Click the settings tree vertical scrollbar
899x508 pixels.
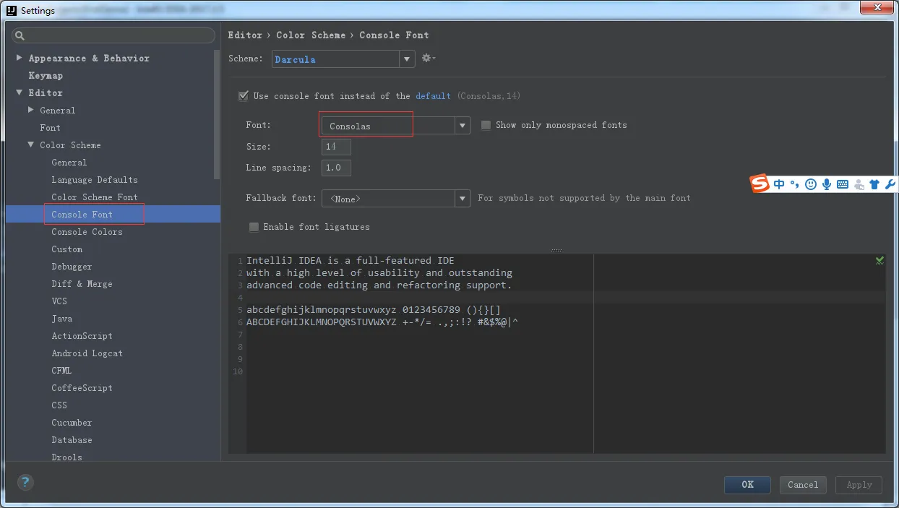point(217,116)
